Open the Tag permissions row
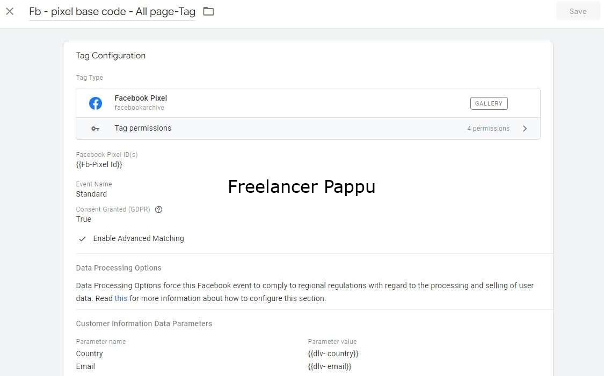This screenshot has height=376, width=604. click(308, 129)
